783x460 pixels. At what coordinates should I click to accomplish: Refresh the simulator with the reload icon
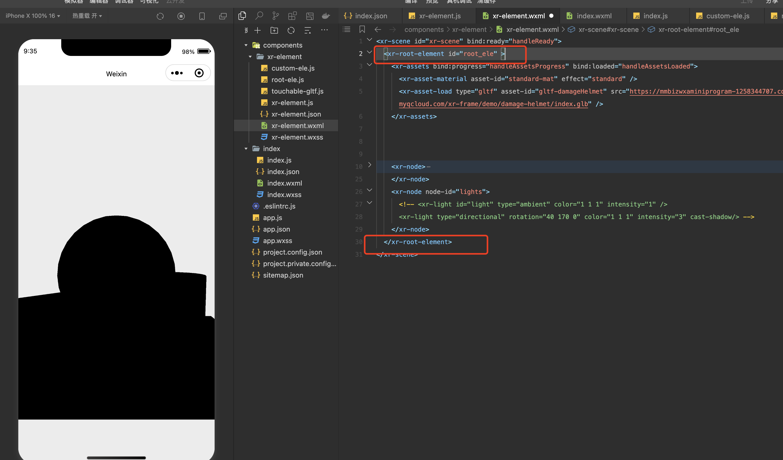[x=160, y=16]
